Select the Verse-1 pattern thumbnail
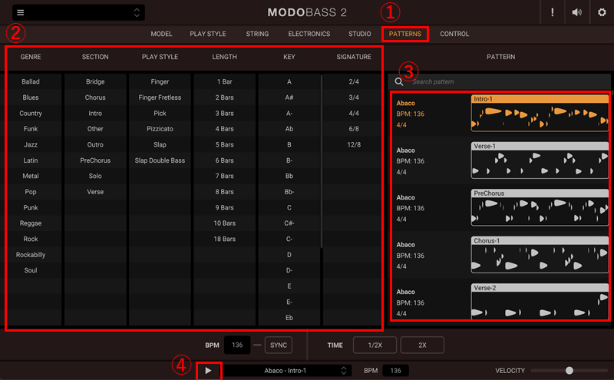Screen dimensions: 614x380 (540, 160)
